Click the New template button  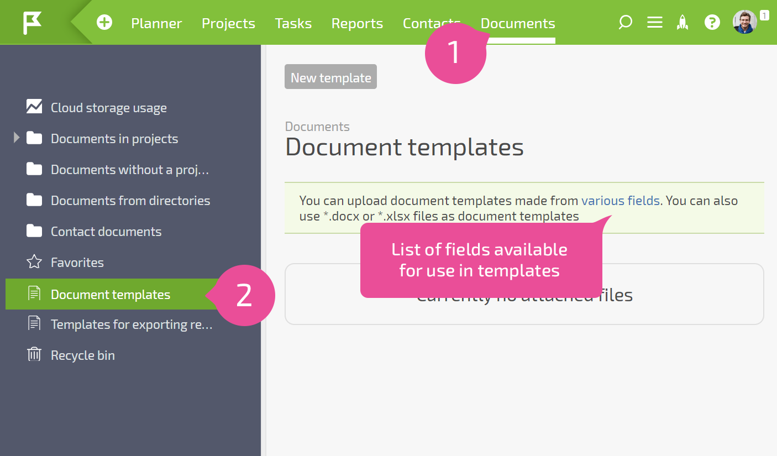tap(330, 77)
